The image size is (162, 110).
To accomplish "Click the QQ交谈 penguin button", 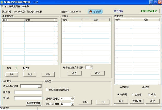I will coord(95,11).
